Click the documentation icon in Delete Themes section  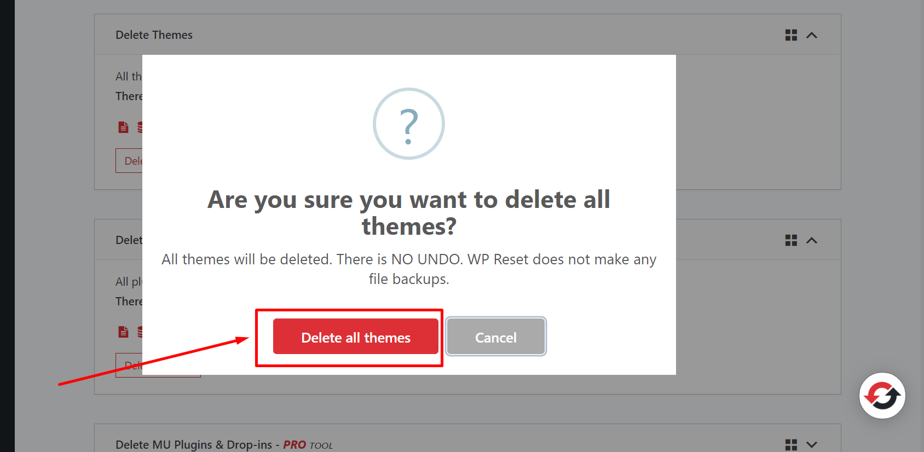123,126
